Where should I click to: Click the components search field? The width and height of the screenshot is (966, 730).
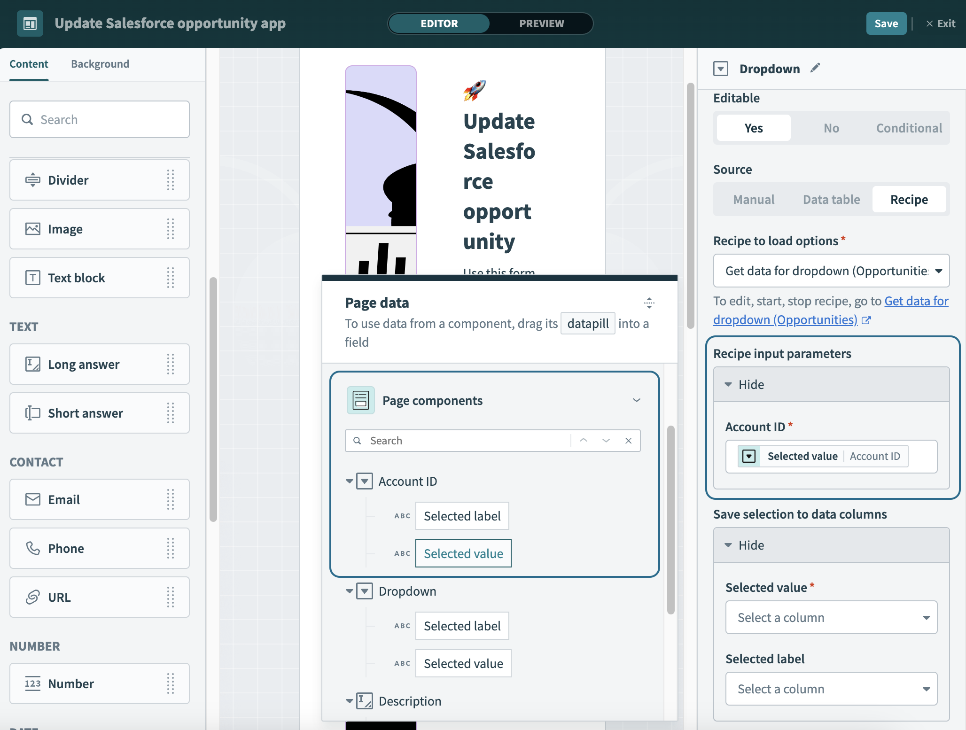[x=100, y=120]
